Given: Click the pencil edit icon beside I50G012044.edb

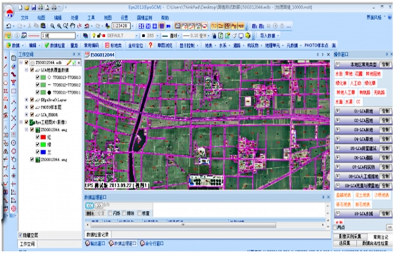Looking at the screenshot, I should click(69, 62).
